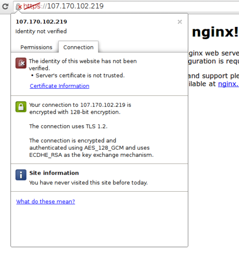Click the red untrusted identity padlock icon
The image size is (239, 256).
tap(21, 63)
